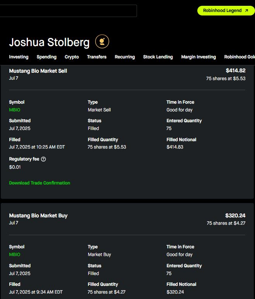This screenshot has width=255, height=299.
Task: Click the search input field
Action: tap(68, 10)
